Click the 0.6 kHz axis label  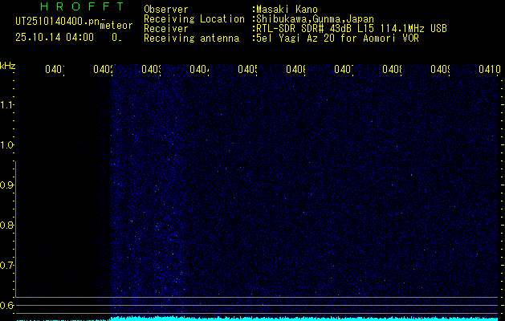[x=6, y=305]
